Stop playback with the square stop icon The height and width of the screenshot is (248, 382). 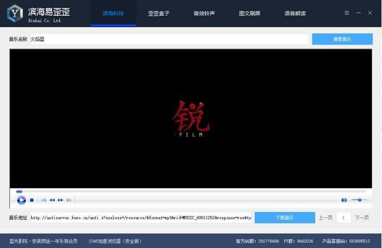click(32, 200)
